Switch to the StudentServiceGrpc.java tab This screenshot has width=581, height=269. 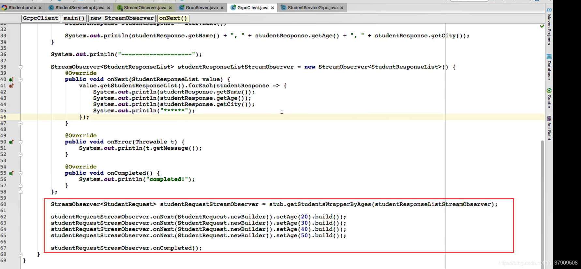pyautogui.click(x=313, y=7)
